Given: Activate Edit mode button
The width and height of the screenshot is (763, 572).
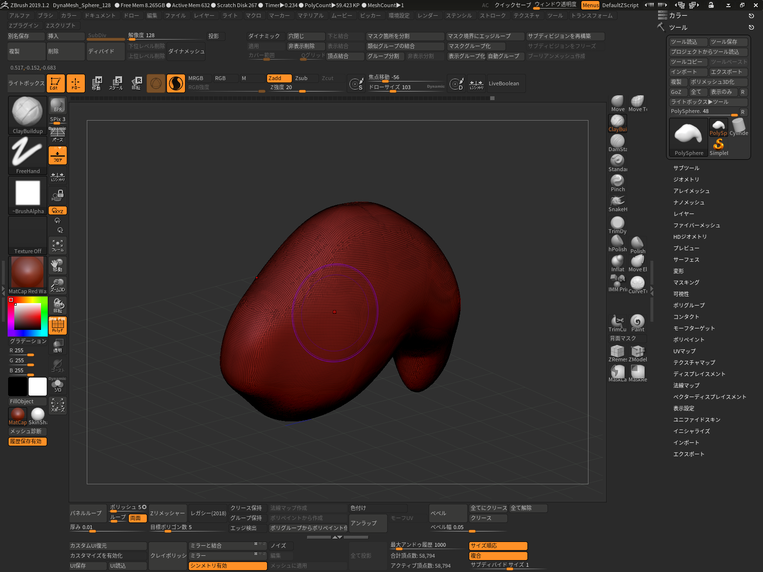Looking at the screenshot, I should (55, 83).
